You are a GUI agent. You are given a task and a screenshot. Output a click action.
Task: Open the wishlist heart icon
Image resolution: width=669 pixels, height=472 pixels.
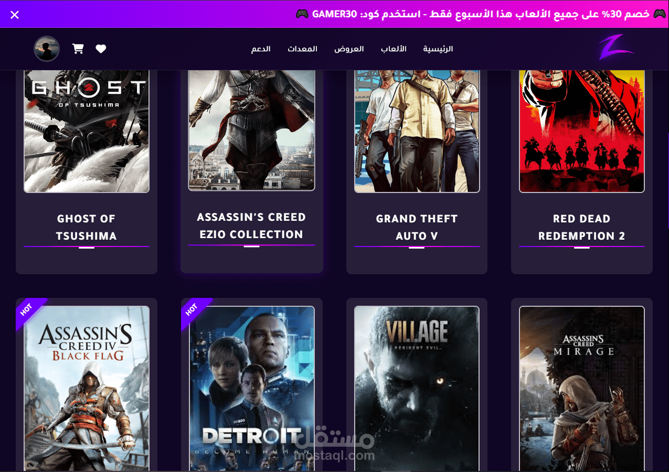coord(101,49)
